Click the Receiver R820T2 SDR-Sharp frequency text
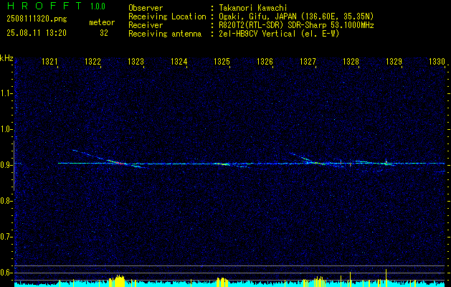This screenshot has height=287, width=451. (296, 25)
